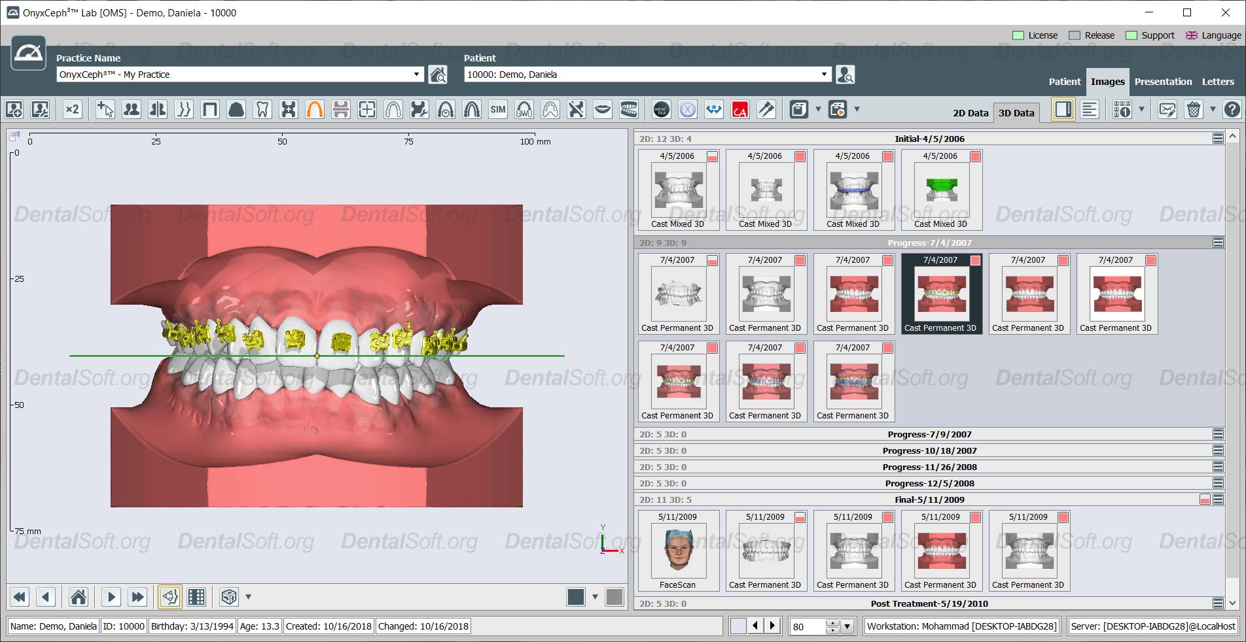
Task: Activate the ×2 image comparison tool
Action: pyautogui.click(x=72, y=109)
